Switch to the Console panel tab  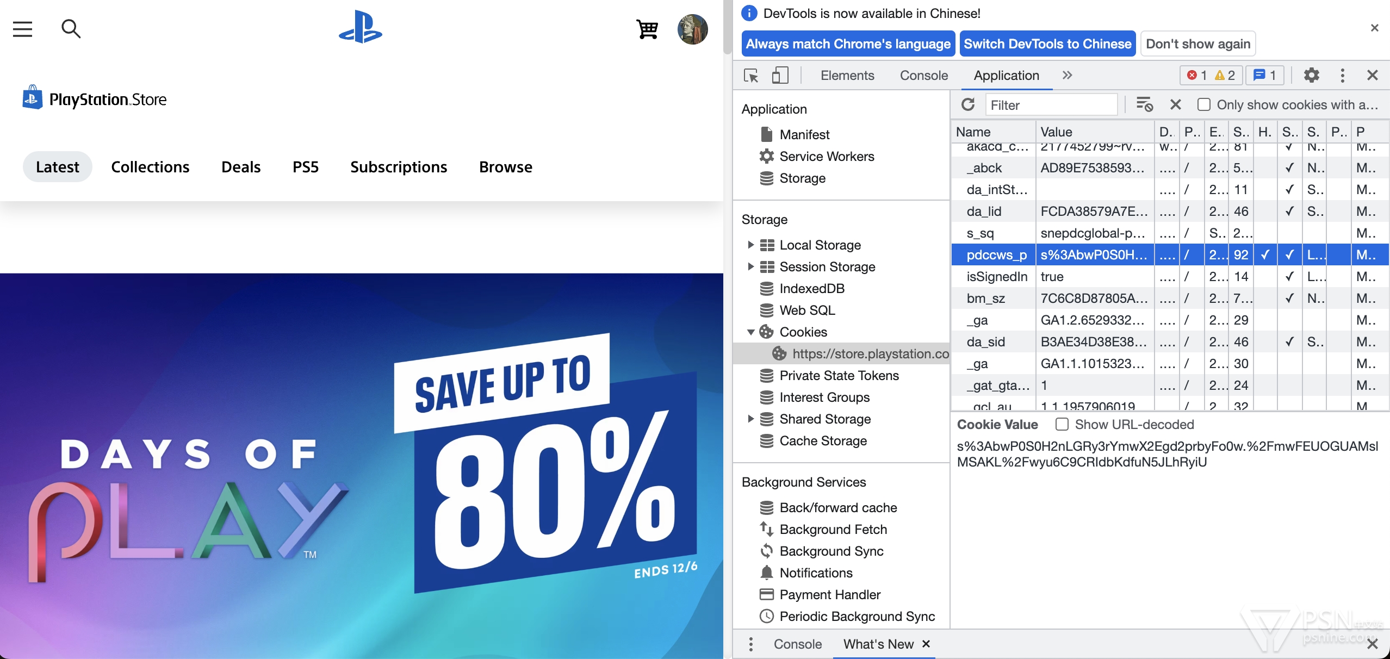pyautogui.click(x=924, y=75)
